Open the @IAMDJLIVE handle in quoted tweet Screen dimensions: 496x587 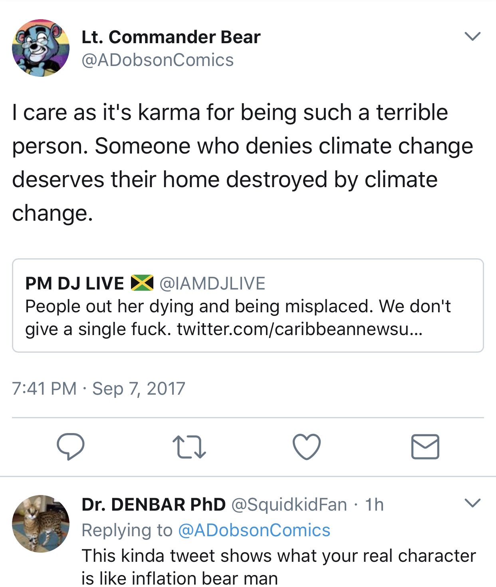(212, 284)
